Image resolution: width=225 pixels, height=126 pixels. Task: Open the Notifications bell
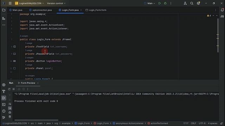tap(222, 10)
